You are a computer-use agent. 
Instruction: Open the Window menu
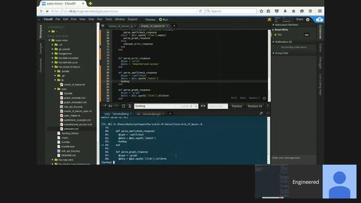(120, 19)
